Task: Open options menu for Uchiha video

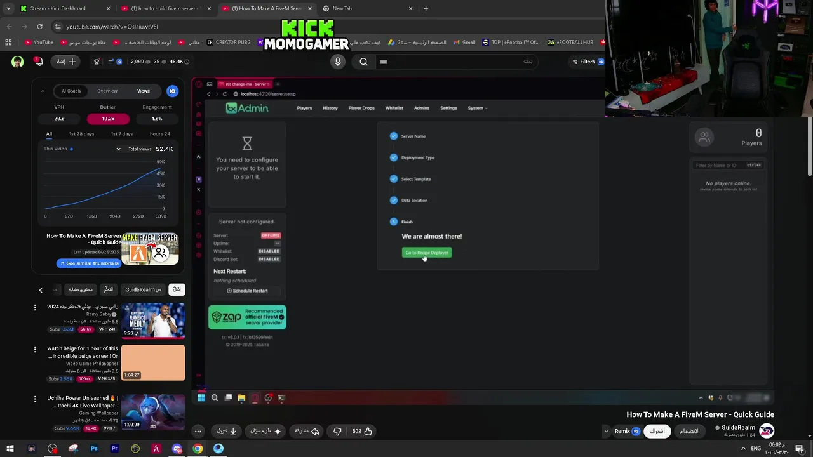Action: [35, 399]
